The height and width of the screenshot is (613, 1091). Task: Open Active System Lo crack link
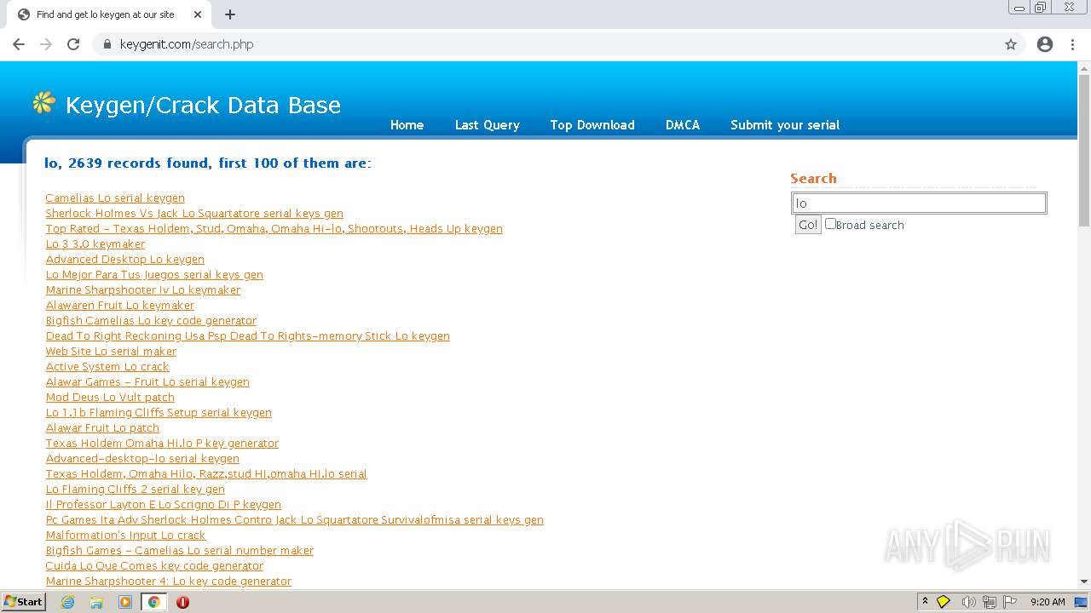pyautogui.click(x=107, y=367)
